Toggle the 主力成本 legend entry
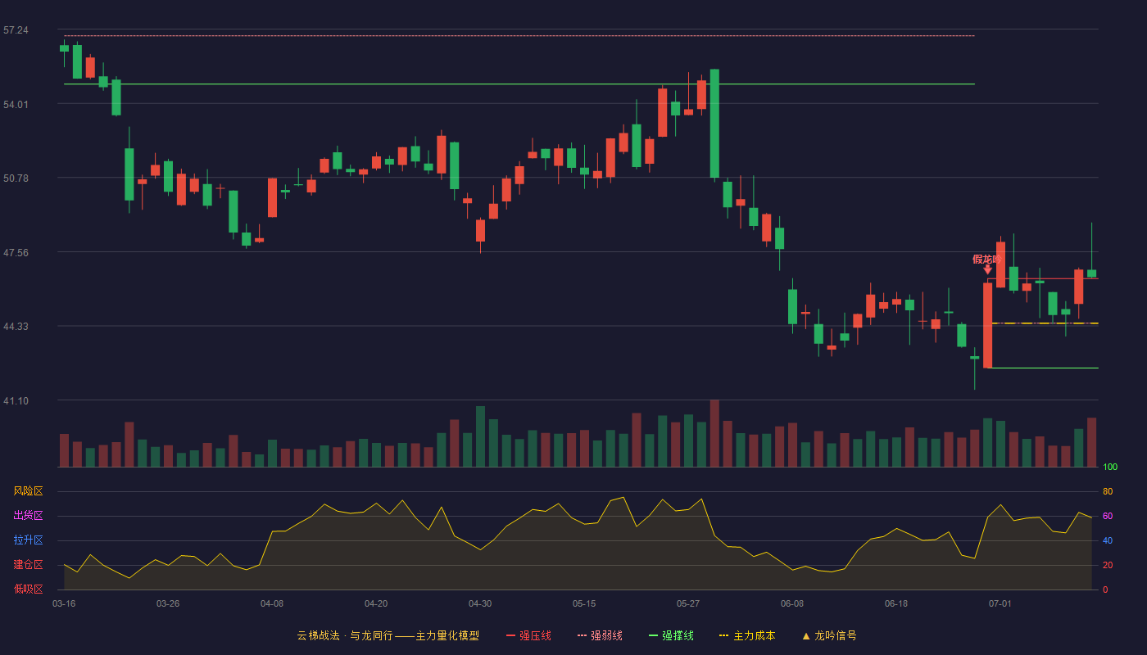 pyautogui.click(x=747, y=635)
